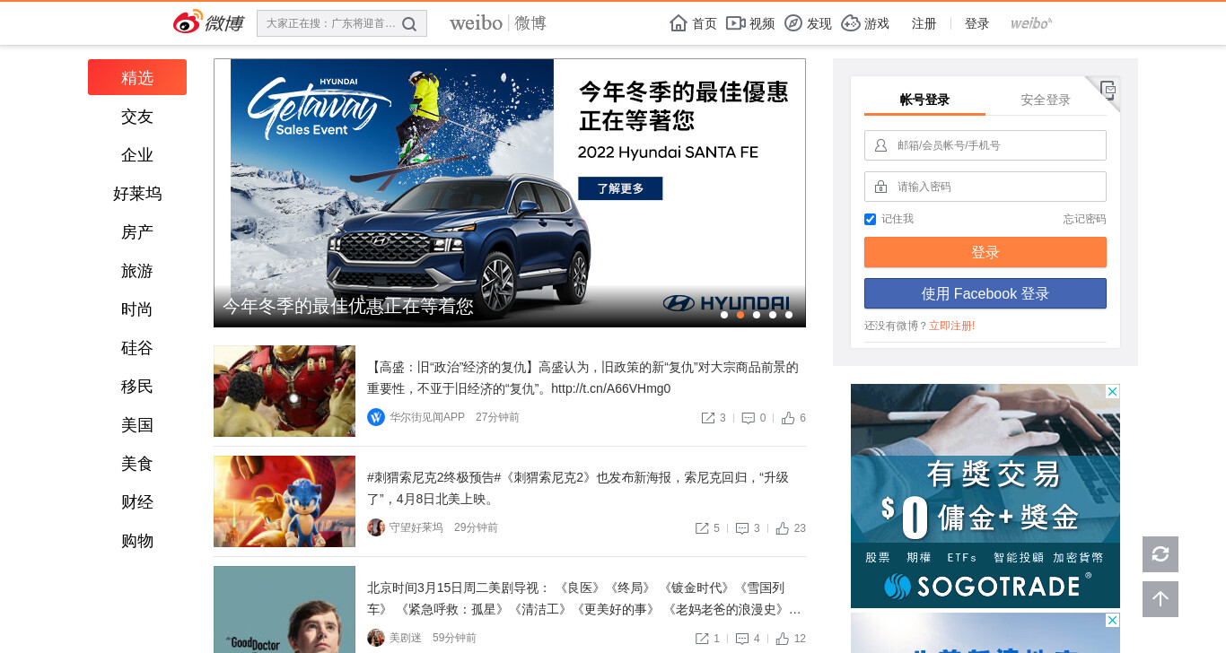
Task: Open 美剧迷 avatar
Action: point(376,638)
